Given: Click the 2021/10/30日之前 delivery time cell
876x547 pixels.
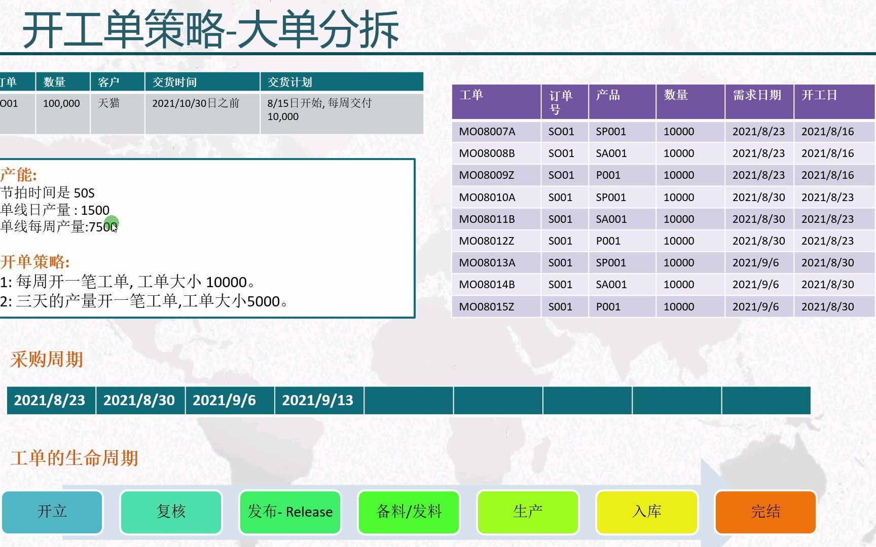Looking at the screenshot, I should coord(202,113).
